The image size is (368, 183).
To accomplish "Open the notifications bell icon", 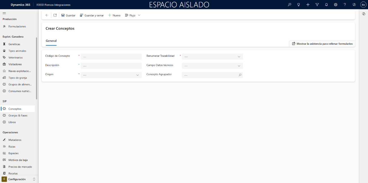I will click(x=326, y=5).
